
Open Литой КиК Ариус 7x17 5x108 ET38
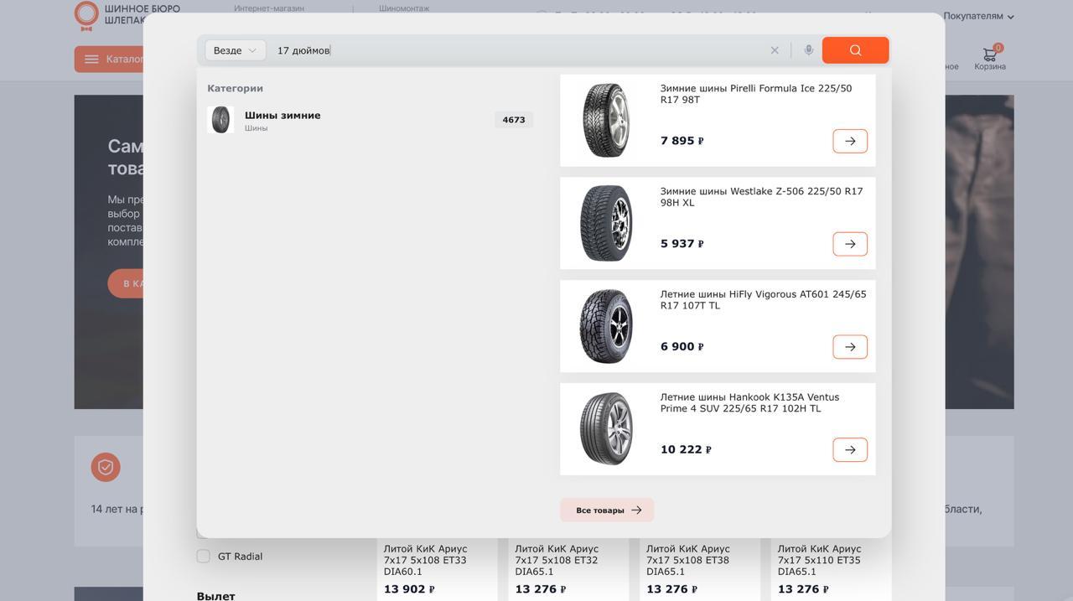pyautogui.click(x=688, y=560)
